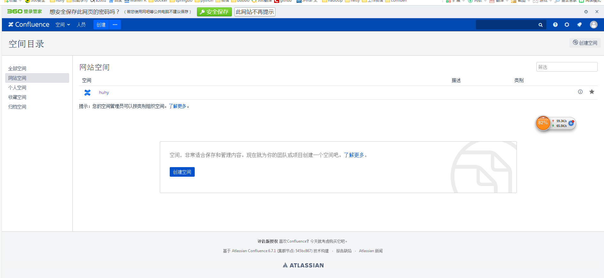Click the 描述 column header

[456, 80]
